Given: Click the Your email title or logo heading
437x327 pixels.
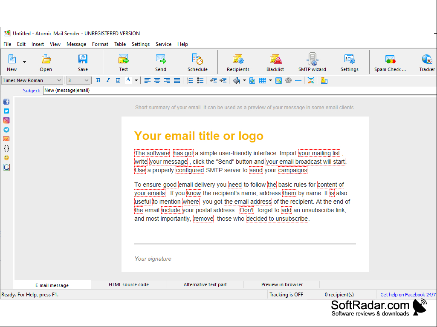Looking at the screenshot, I should [199, 136].
